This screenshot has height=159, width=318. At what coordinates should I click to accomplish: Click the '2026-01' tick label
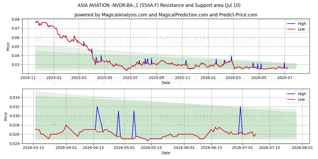(208, 78)
